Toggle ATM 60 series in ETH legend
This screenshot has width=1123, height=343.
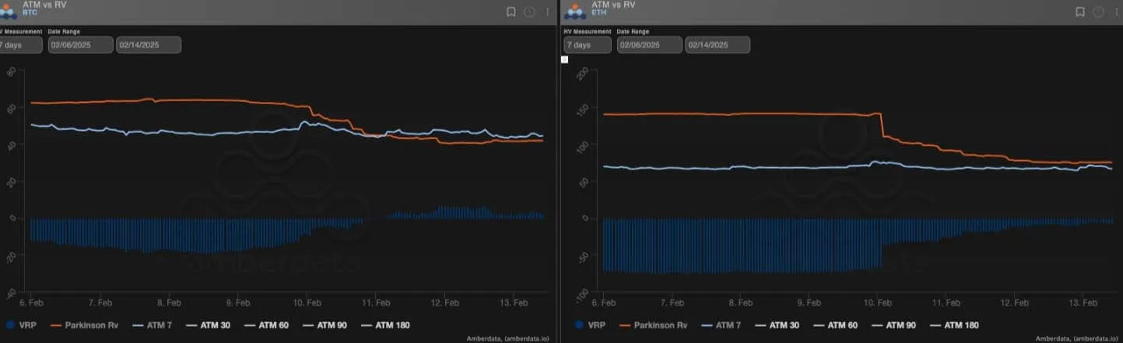835,325
